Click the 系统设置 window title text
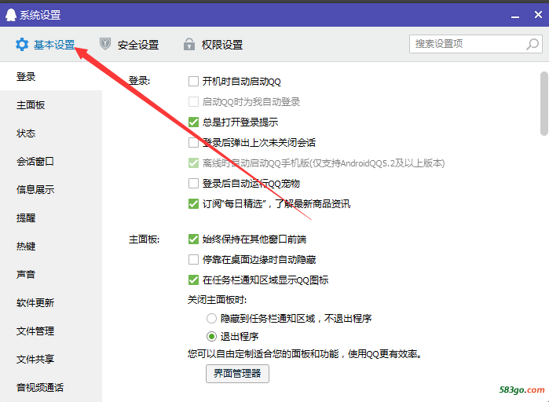 40,15
